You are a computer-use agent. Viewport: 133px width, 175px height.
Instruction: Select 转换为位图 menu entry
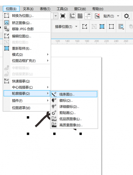[x=27, y=16]
